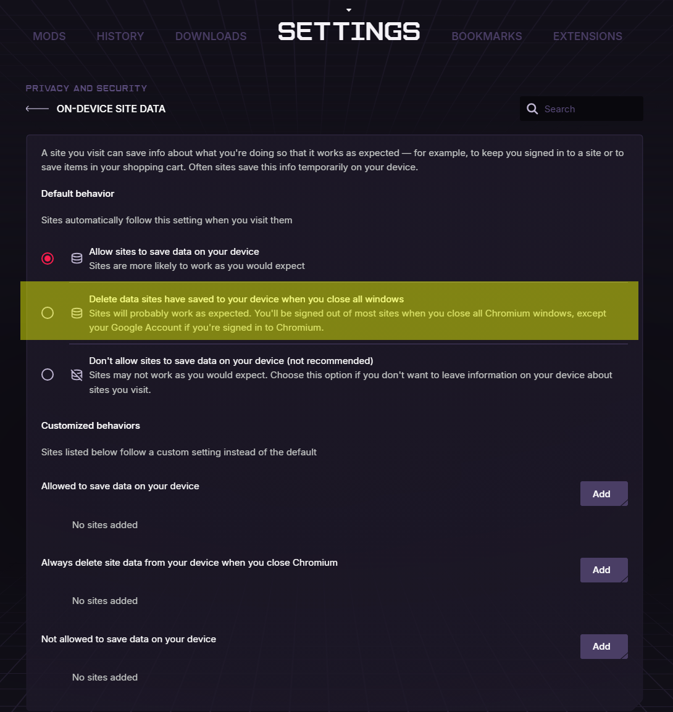Click the Privacy and Security breadcrumb
Image resolution: width=673 pixels, height=712 pixels.
[x=86, y=88]
